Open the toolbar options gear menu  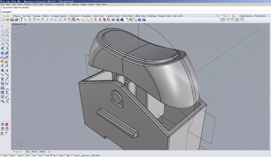217,16
